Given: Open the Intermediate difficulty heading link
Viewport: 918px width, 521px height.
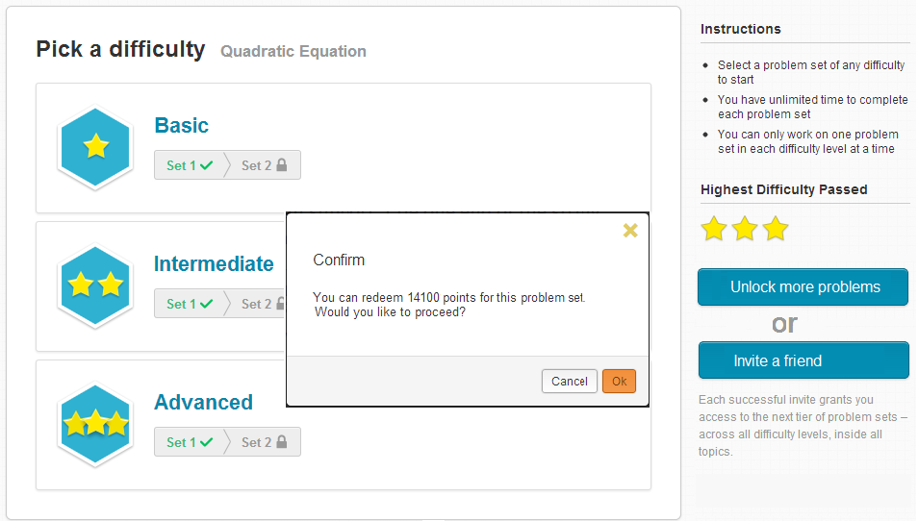Looking at the screenshot, I should pyautogui.click(x=214, y=263).
